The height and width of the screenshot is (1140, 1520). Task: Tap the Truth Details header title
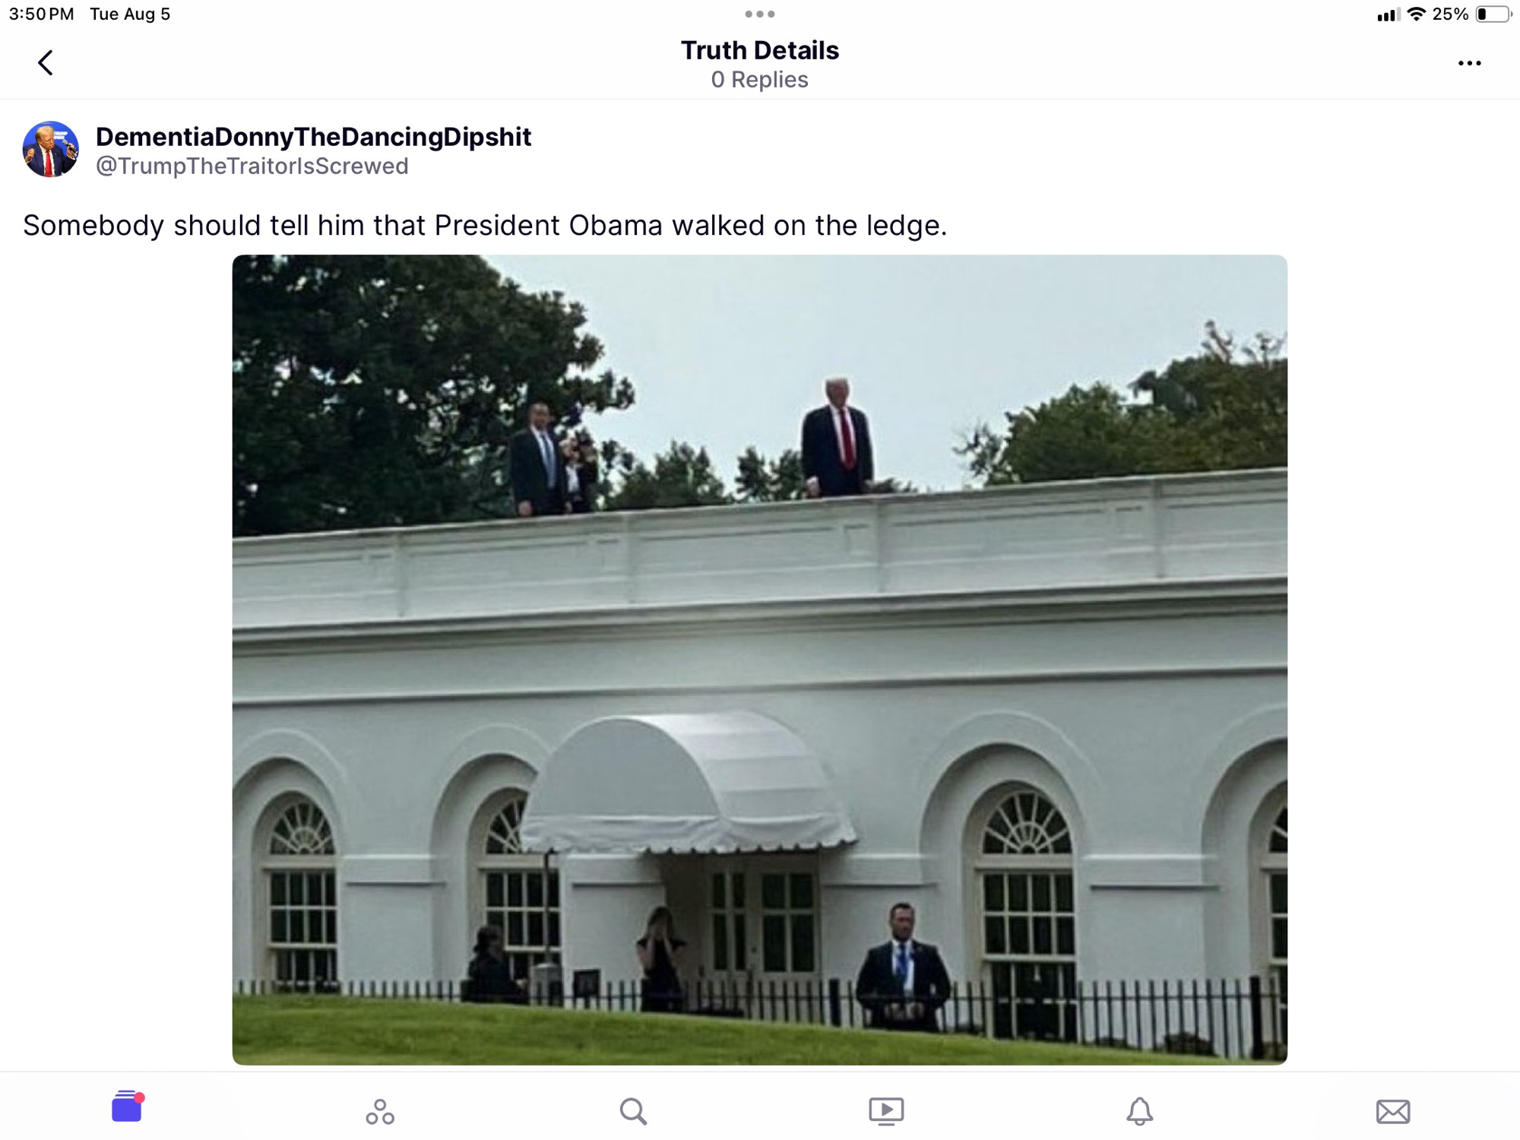click(x=759, y=50)
